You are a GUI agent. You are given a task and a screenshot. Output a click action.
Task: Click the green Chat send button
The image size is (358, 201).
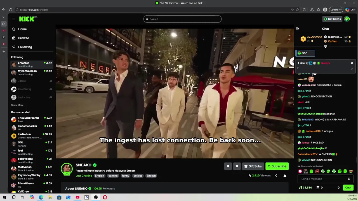pos(348,188)
